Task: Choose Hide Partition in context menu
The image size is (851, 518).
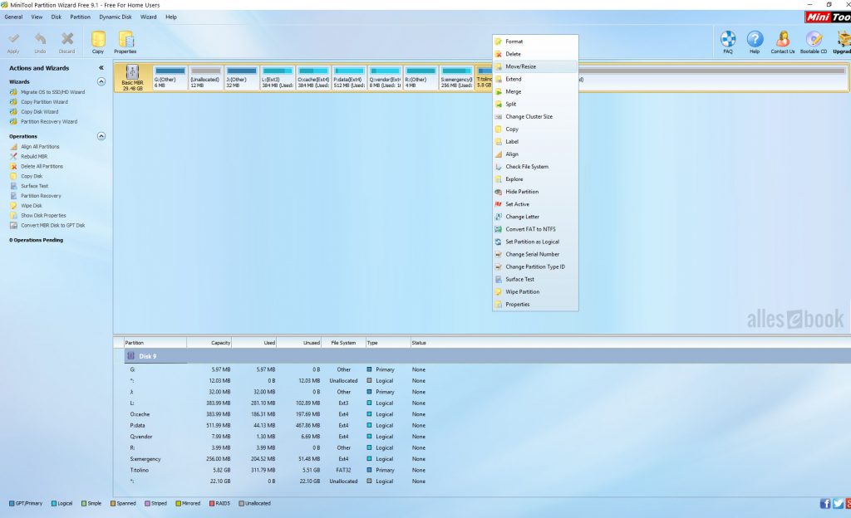Action: tap(535, 191)
